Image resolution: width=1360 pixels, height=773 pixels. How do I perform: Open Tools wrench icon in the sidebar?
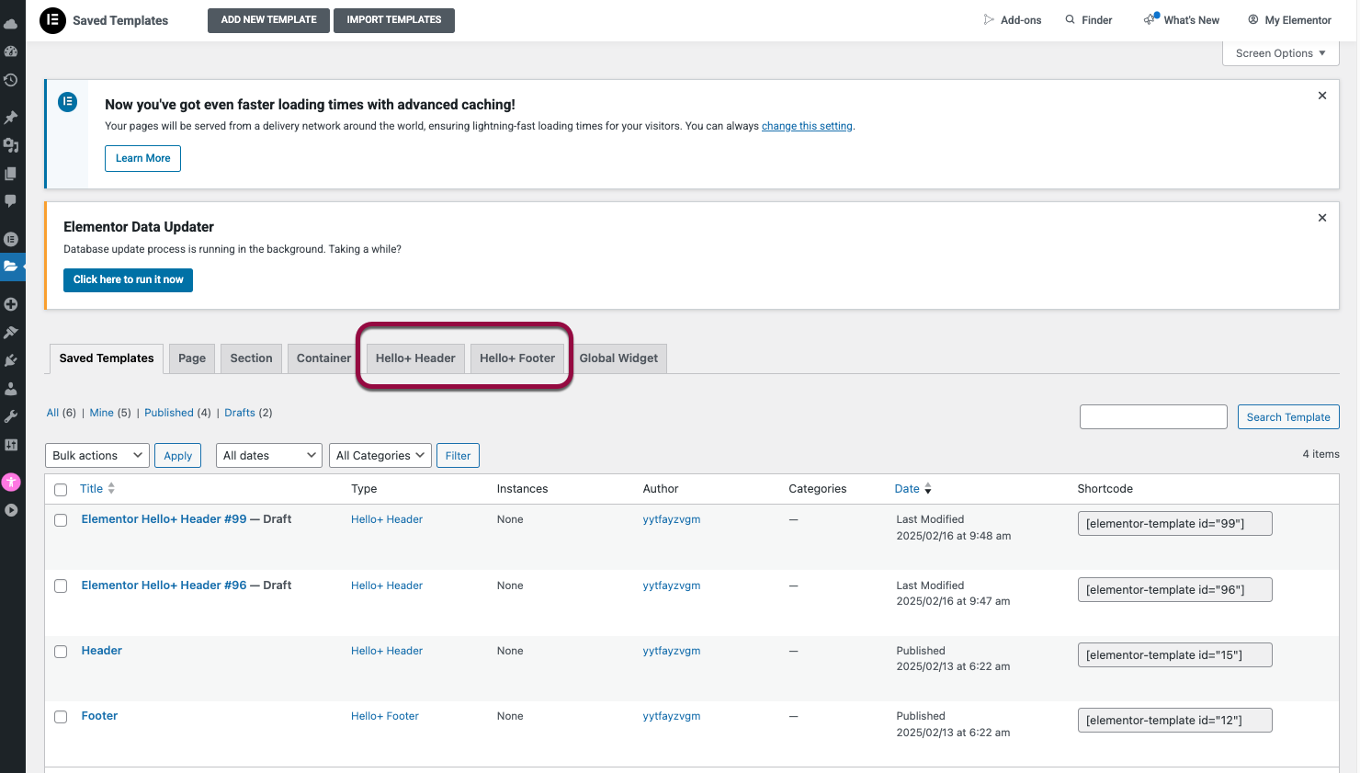pyautogui.click(x=11, y=416)
